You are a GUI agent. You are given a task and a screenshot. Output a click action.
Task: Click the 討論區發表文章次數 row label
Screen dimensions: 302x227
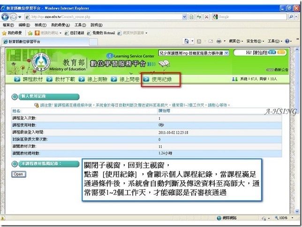pos(30,139)
